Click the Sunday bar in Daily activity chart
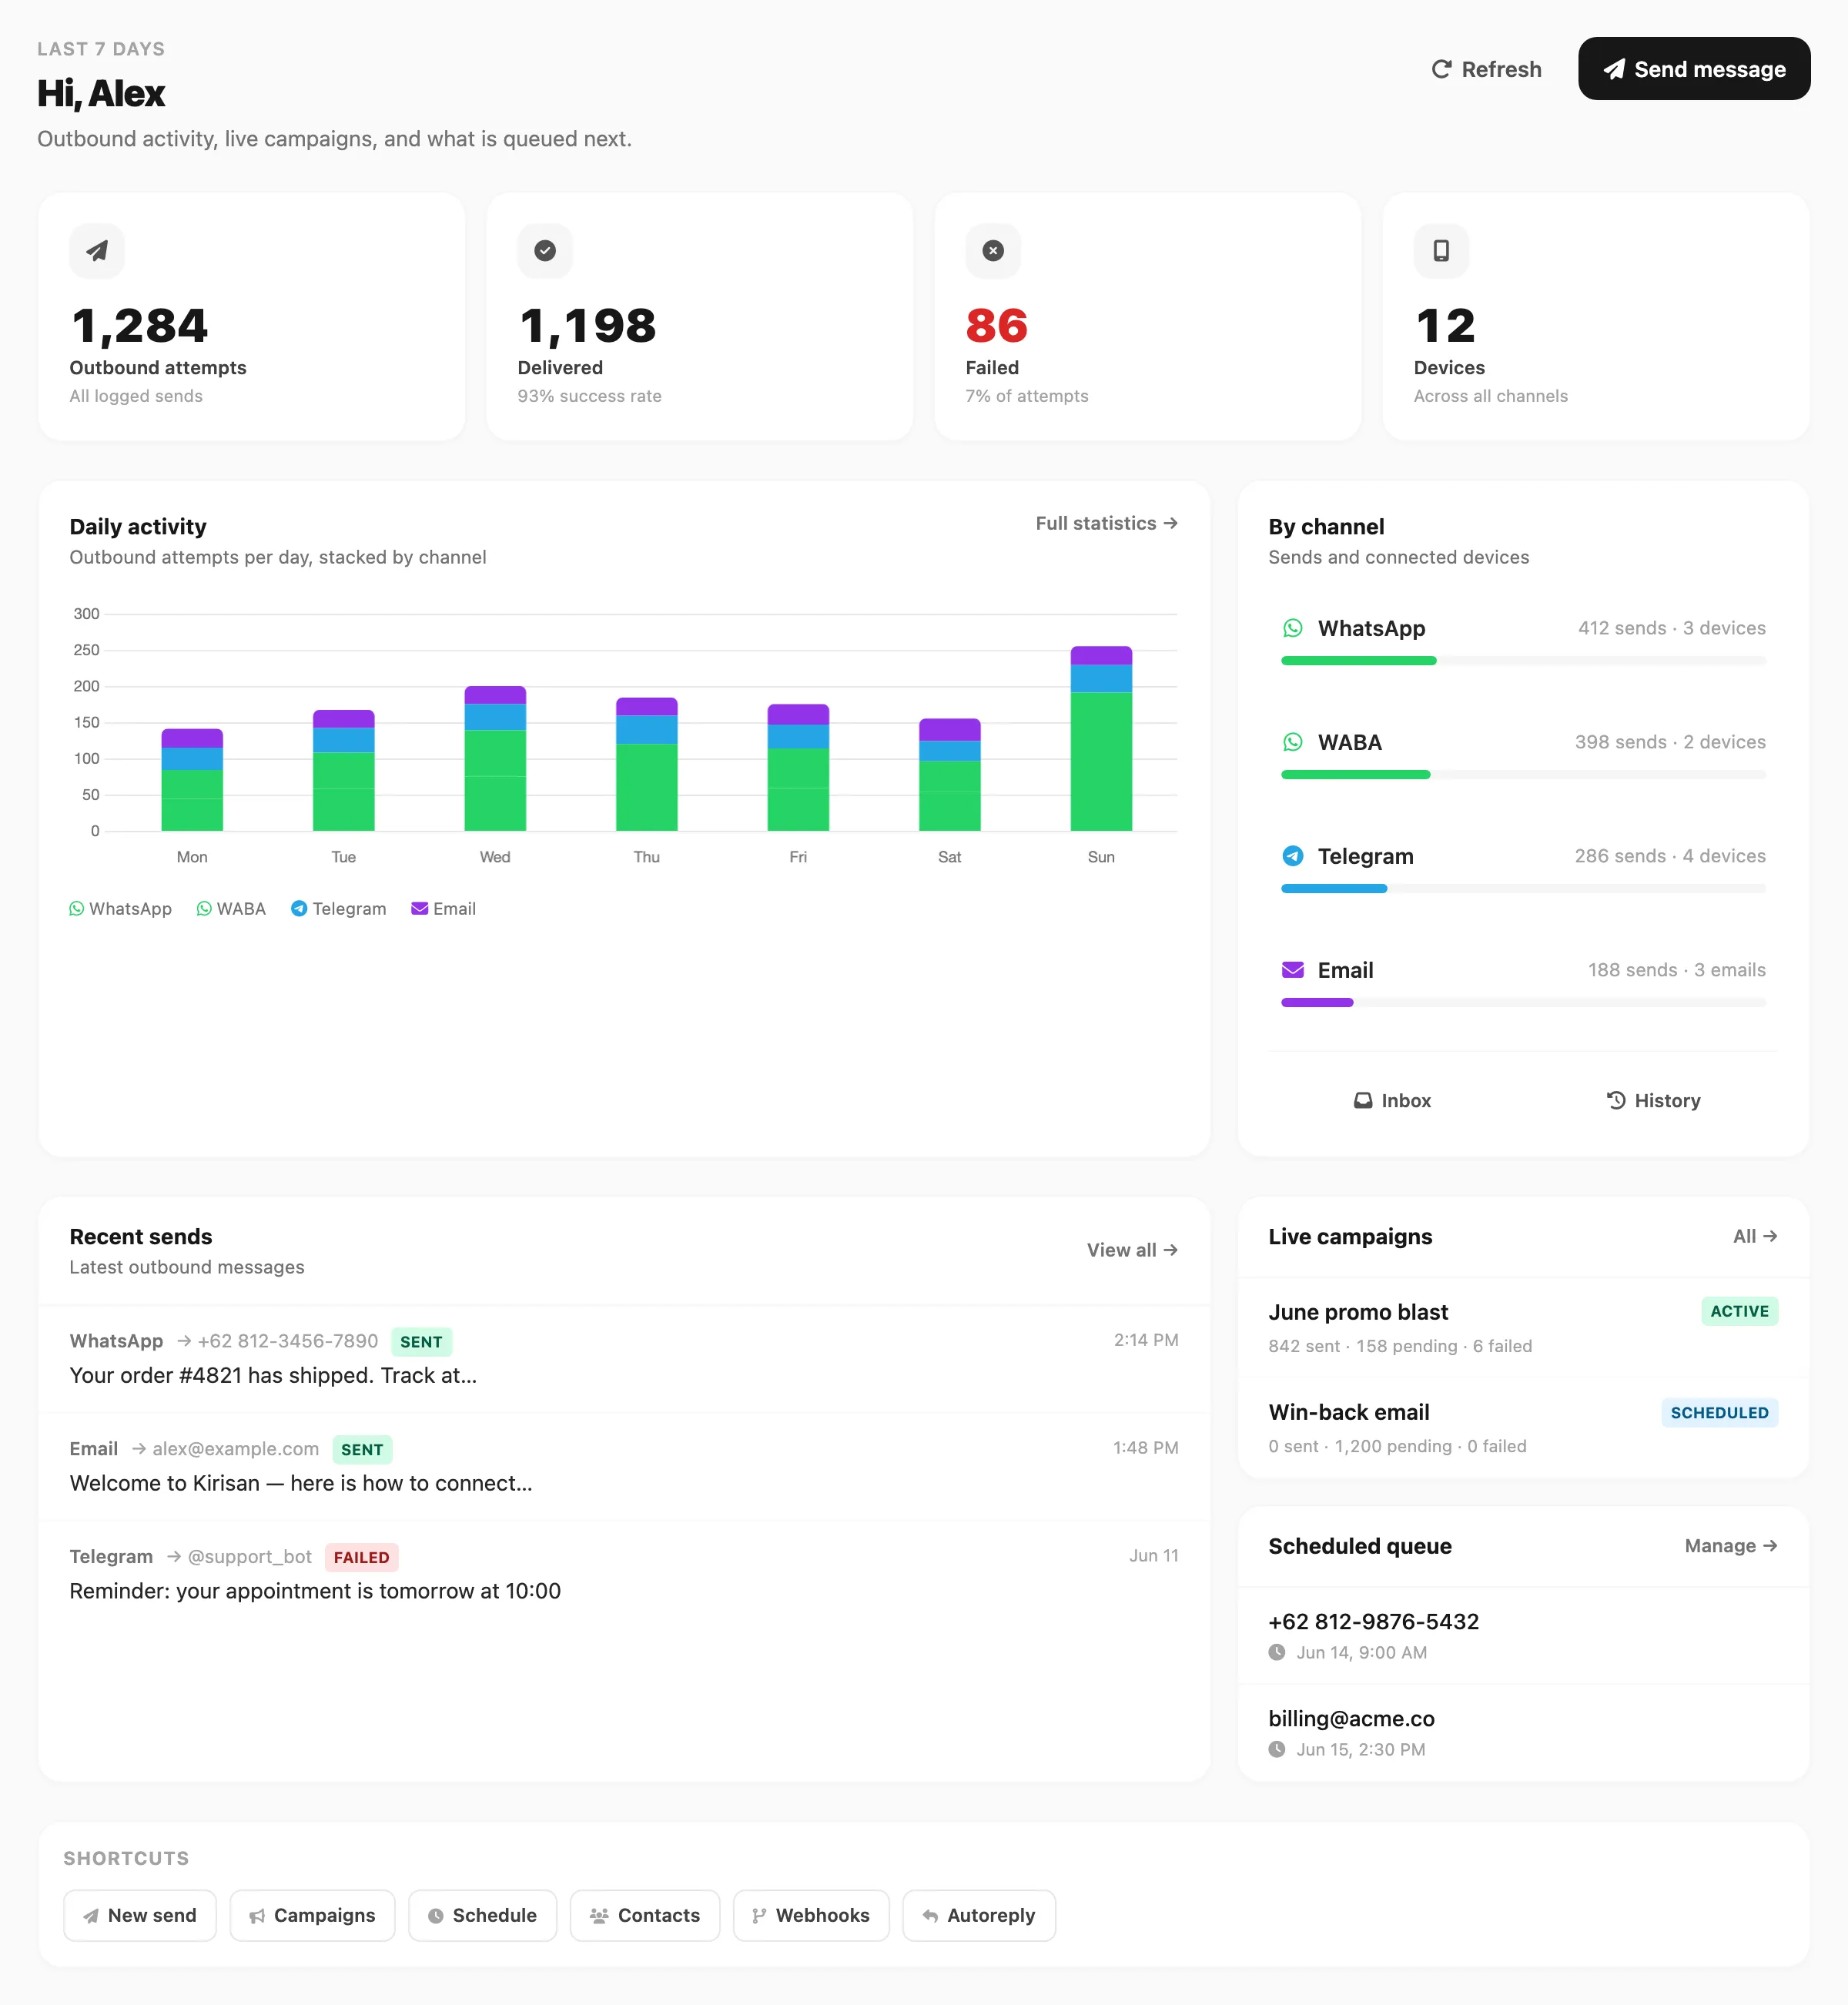 tap(1101, 739)
